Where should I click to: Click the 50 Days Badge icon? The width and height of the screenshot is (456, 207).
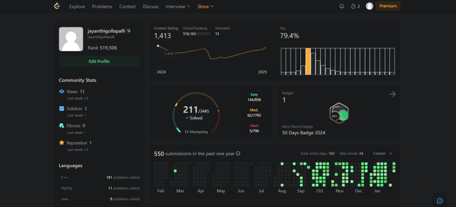[x=339, y=113]
